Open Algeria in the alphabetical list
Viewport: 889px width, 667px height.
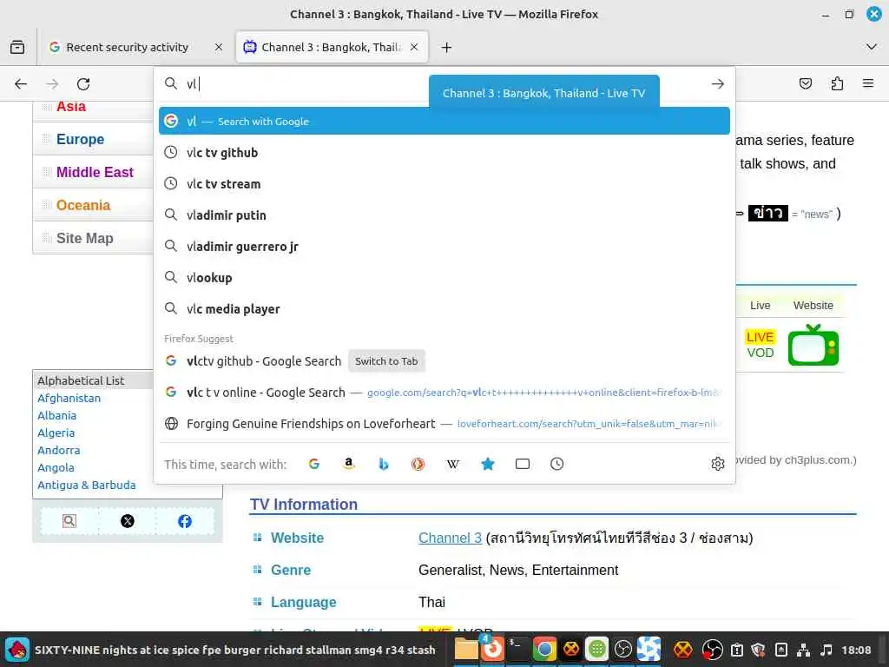tap(56, 433)
